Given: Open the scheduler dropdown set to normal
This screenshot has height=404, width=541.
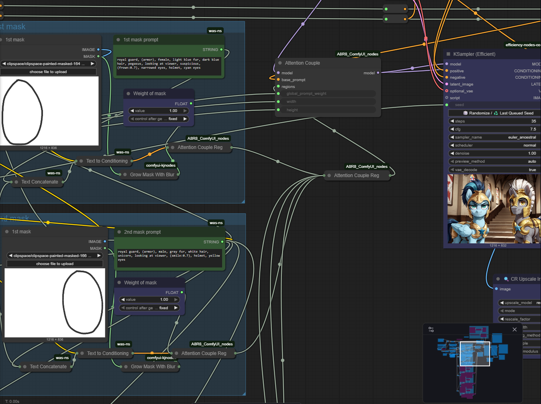Looking at the screenshot, I should (494, 145).
